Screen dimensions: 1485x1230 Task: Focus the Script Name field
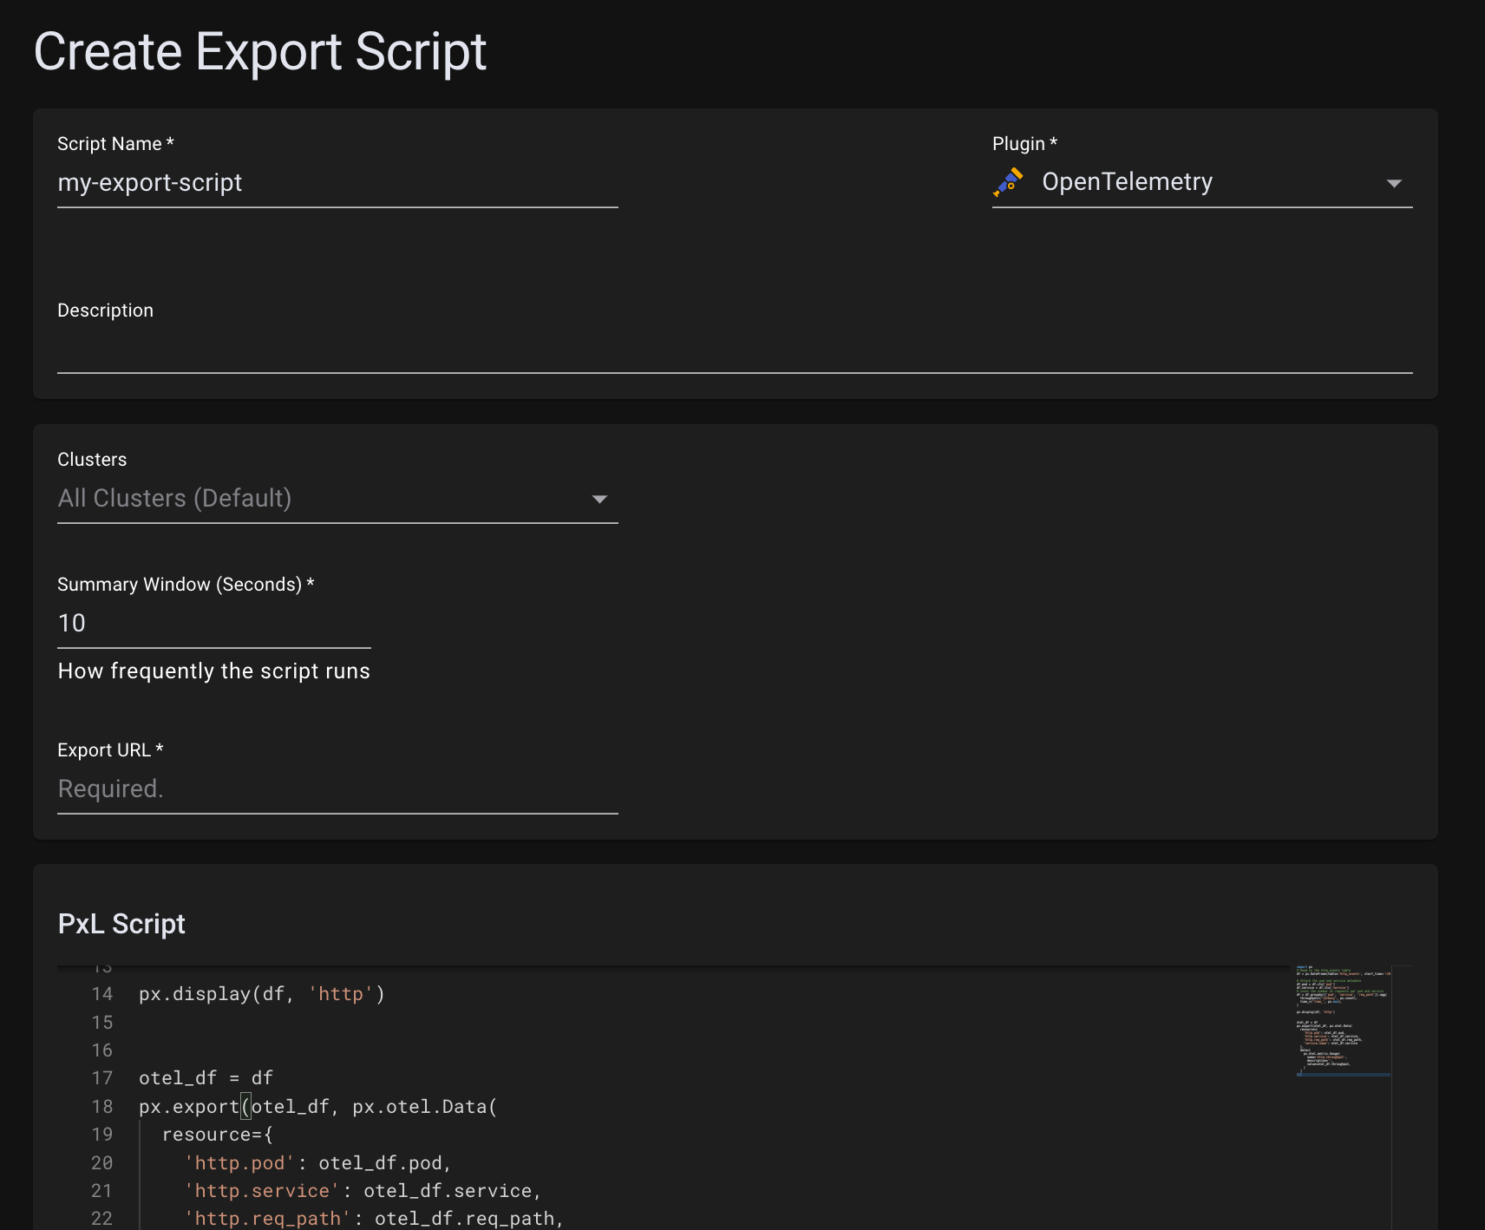point(337,183)
